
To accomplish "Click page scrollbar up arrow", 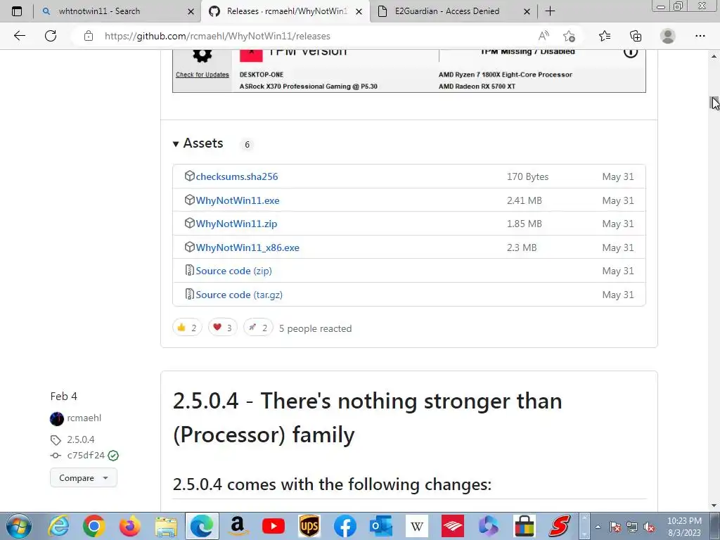I will click(714, 56).
